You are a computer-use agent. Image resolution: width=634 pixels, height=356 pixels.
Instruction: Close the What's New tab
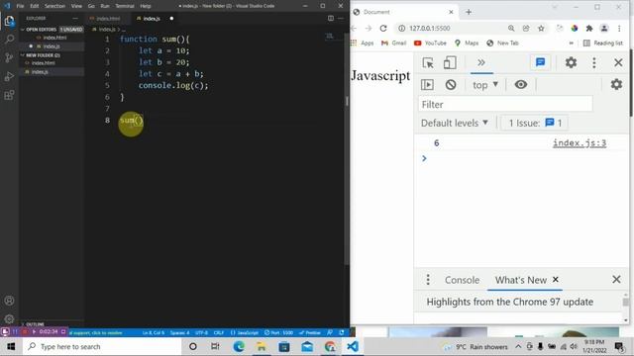(x=556, y=279)
